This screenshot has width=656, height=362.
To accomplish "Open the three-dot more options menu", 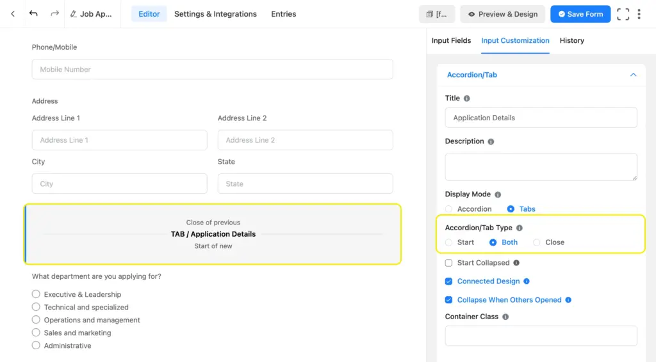I will 639,14.
